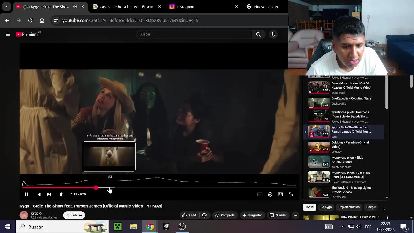Image resolution: width=414 pixels, height=233 pixels.
Task: Open Mike Posner I Took A Pill video
Action: click(x=360, y=217)
